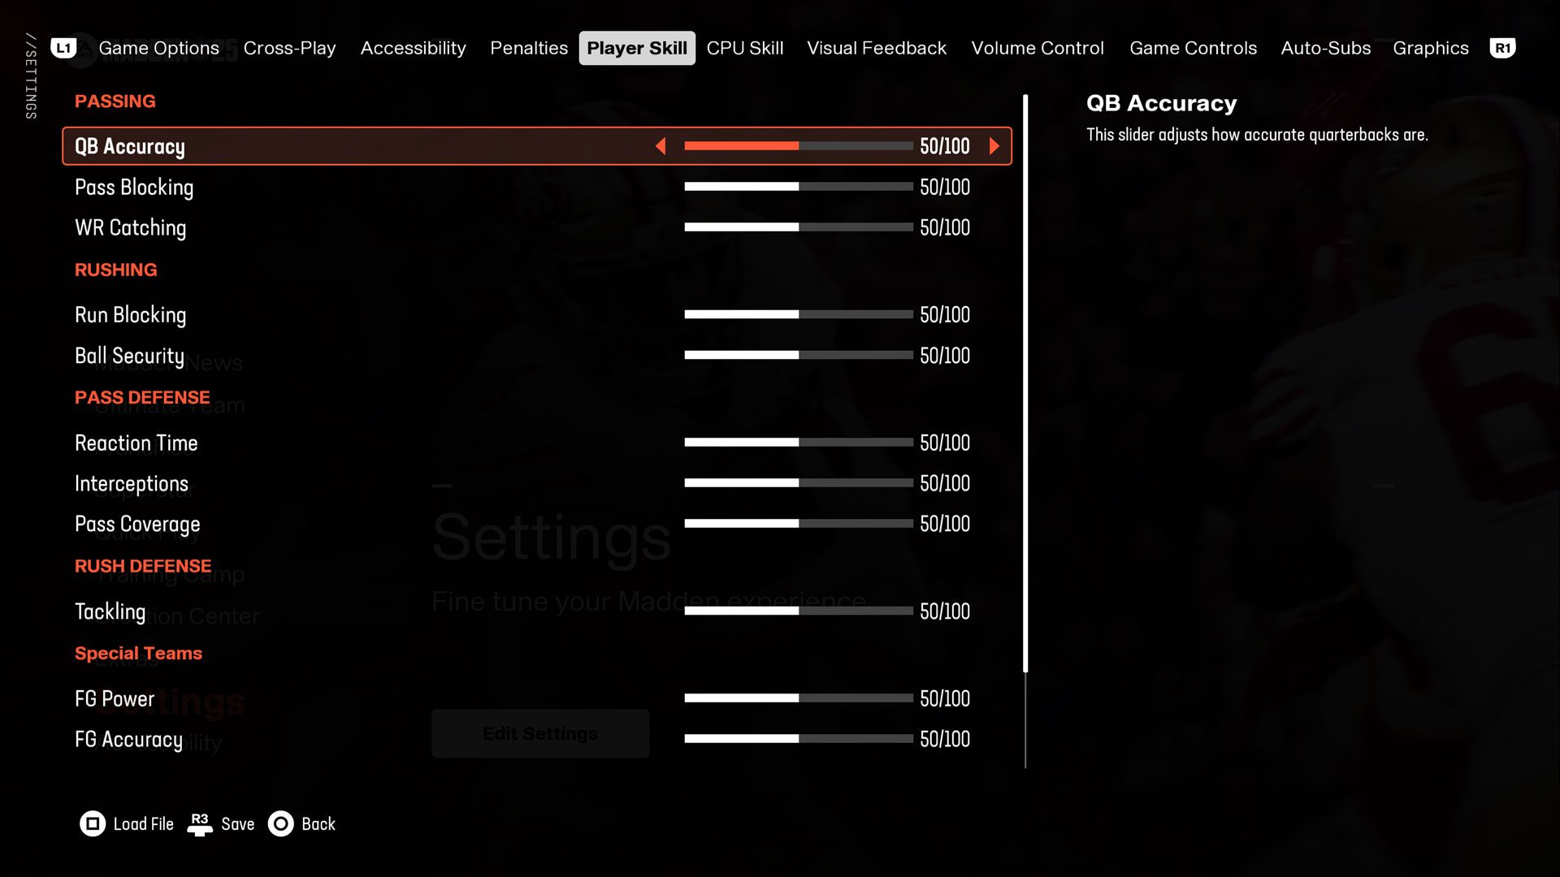
Task: Open the Volume Control tab
Action: 1037,47
